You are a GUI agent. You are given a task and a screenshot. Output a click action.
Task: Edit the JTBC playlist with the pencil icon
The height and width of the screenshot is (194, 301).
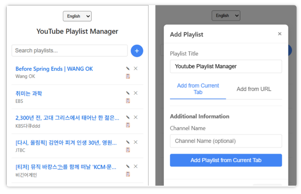[x=128, y=142]
